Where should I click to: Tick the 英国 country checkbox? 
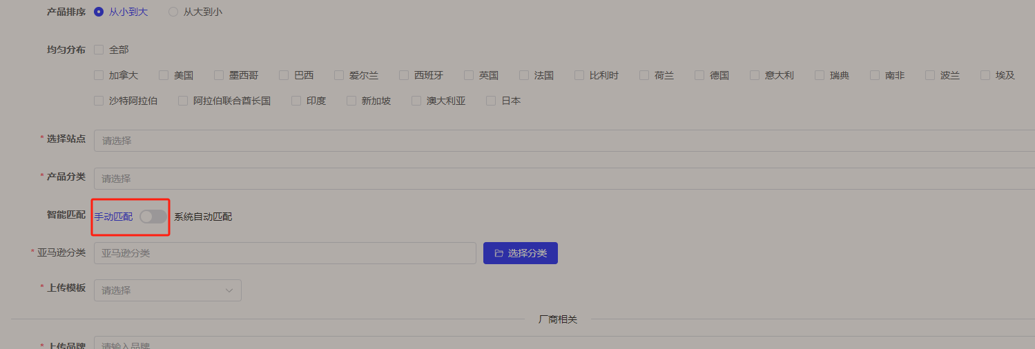click(469, 75)
